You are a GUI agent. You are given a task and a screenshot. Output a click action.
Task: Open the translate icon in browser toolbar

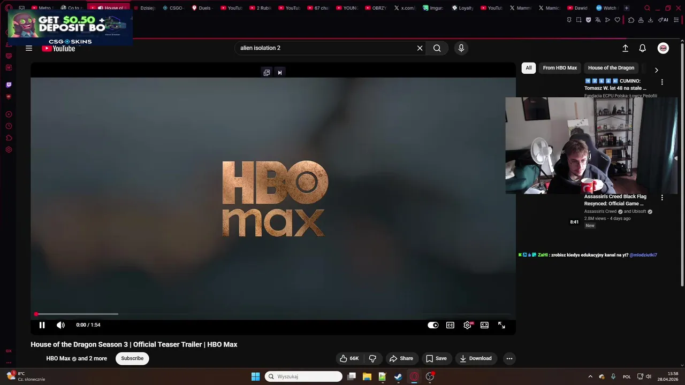(598, 20)
